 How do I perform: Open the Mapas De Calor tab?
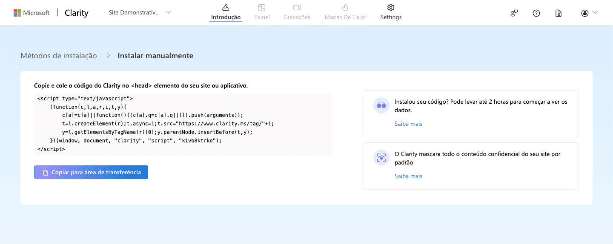point(345,12)
